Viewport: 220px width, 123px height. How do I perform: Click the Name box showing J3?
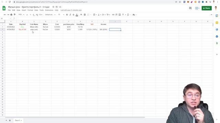[5, 18]
